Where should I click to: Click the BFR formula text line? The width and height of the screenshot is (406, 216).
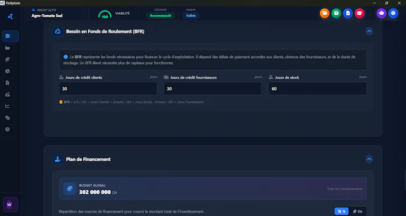click(133, 102)
